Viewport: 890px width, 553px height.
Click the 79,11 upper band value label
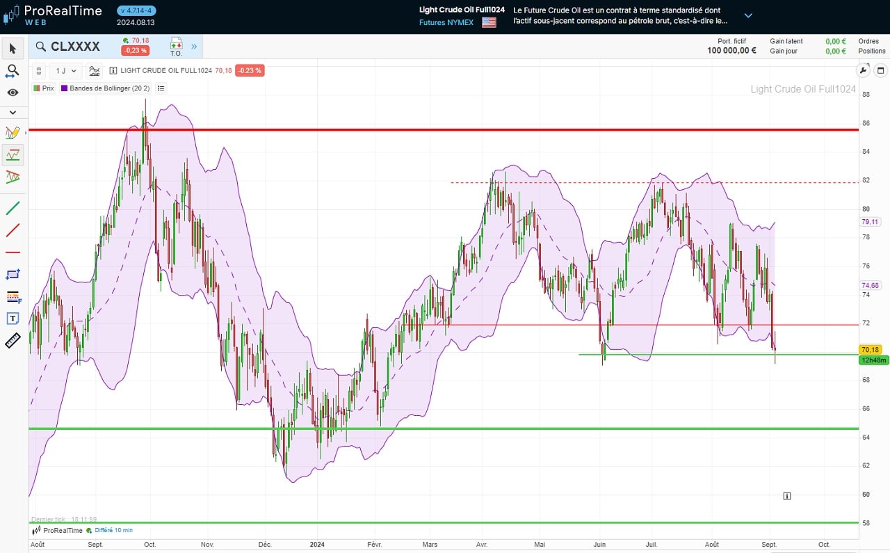click(x=871, y=221)
